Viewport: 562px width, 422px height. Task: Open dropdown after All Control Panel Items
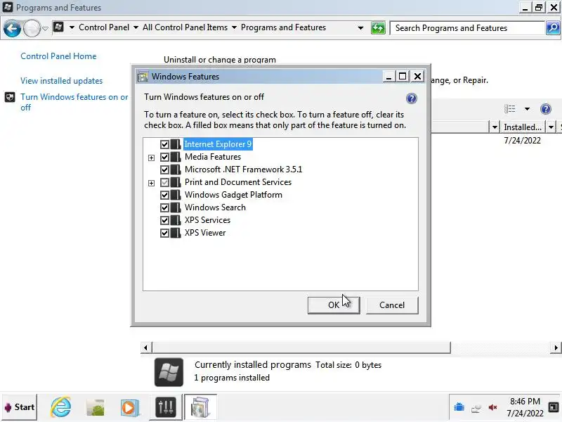(x=234, y=27)
